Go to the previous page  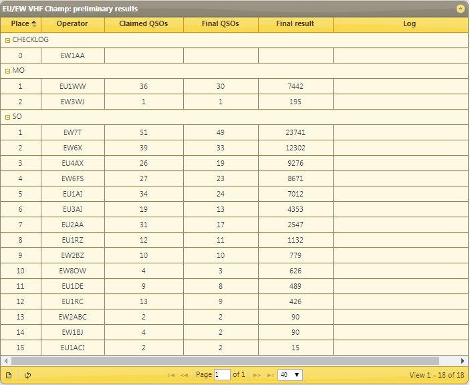coord(184,375)
